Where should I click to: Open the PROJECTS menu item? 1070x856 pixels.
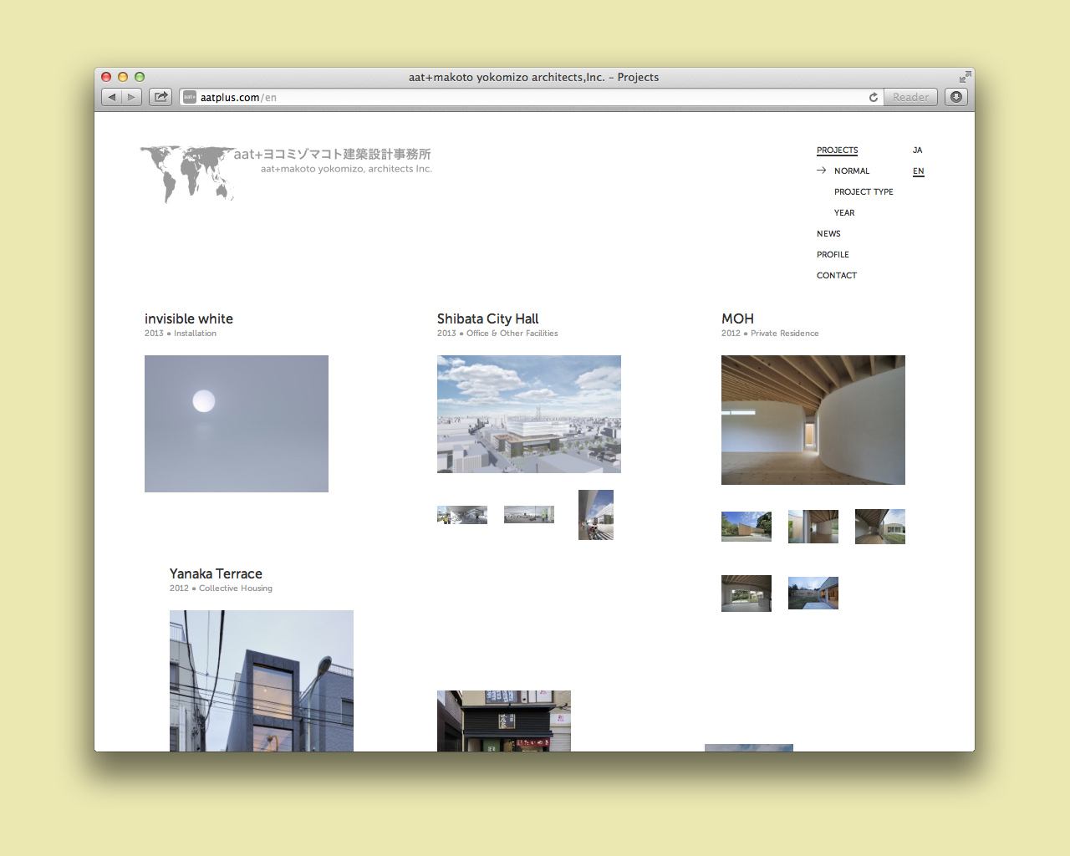pos(837,150)
